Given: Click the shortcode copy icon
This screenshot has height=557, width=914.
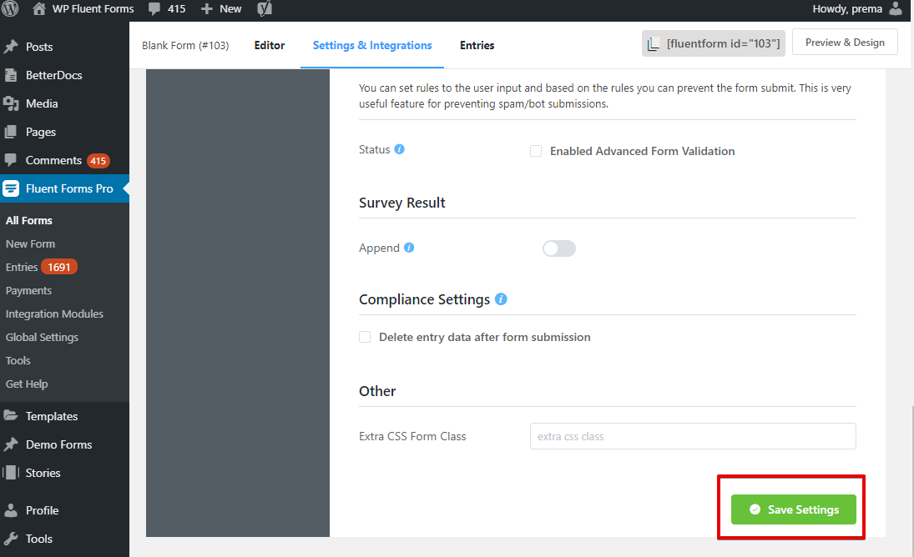Looking at the screenshot, I should click(654, 44).
